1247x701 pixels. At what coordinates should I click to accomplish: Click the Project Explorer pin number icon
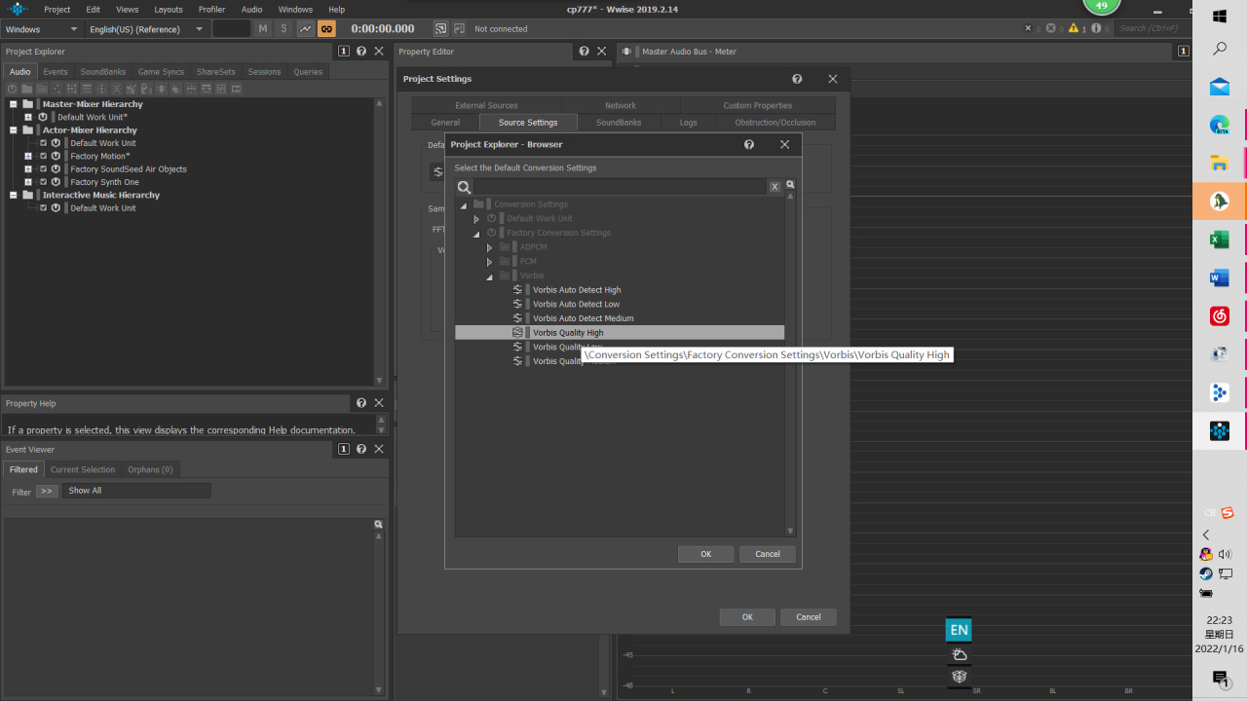coord(344,52)
